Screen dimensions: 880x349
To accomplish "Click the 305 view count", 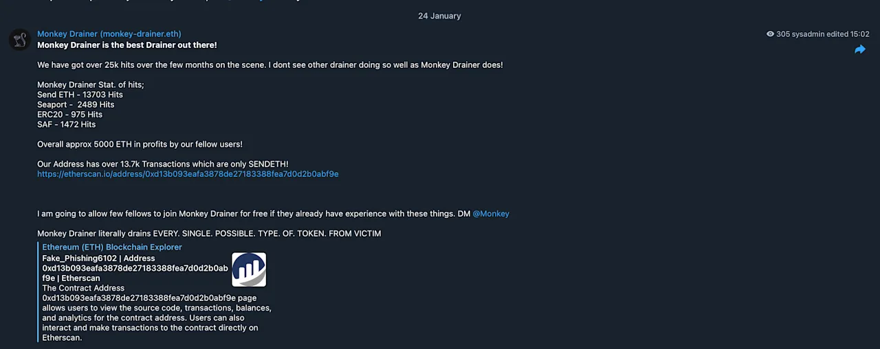I will coord(783,34).
